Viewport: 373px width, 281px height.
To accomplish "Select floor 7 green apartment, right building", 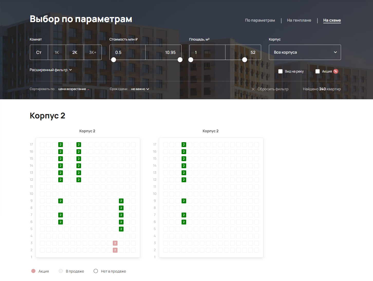I will pyautogui.click(x=184, y=215).
